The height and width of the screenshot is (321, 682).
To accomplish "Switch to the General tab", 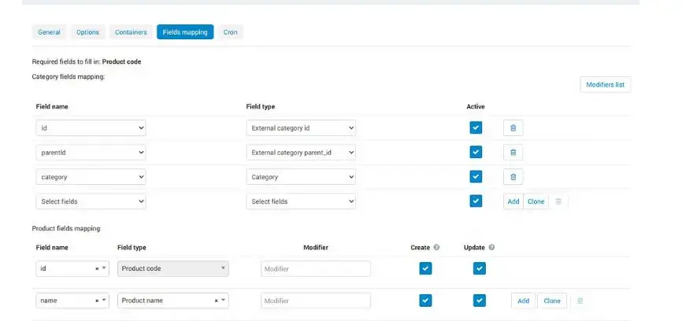I will [x=49, y=32].
